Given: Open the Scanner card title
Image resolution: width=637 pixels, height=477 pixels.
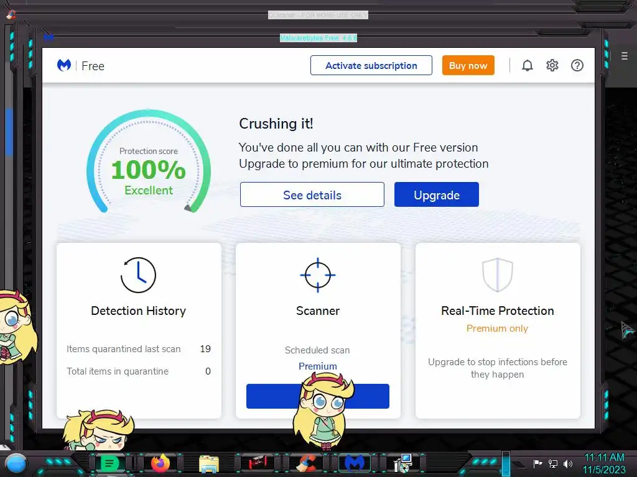Looking at the screenshot, I should tap(318, 311).
